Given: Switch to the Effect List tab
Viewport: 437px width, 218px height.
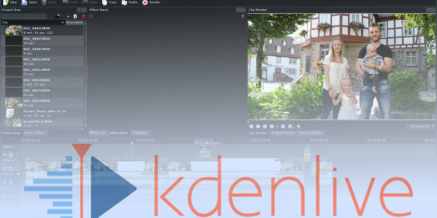Looking at the screenshot, I should coord(98,133).
